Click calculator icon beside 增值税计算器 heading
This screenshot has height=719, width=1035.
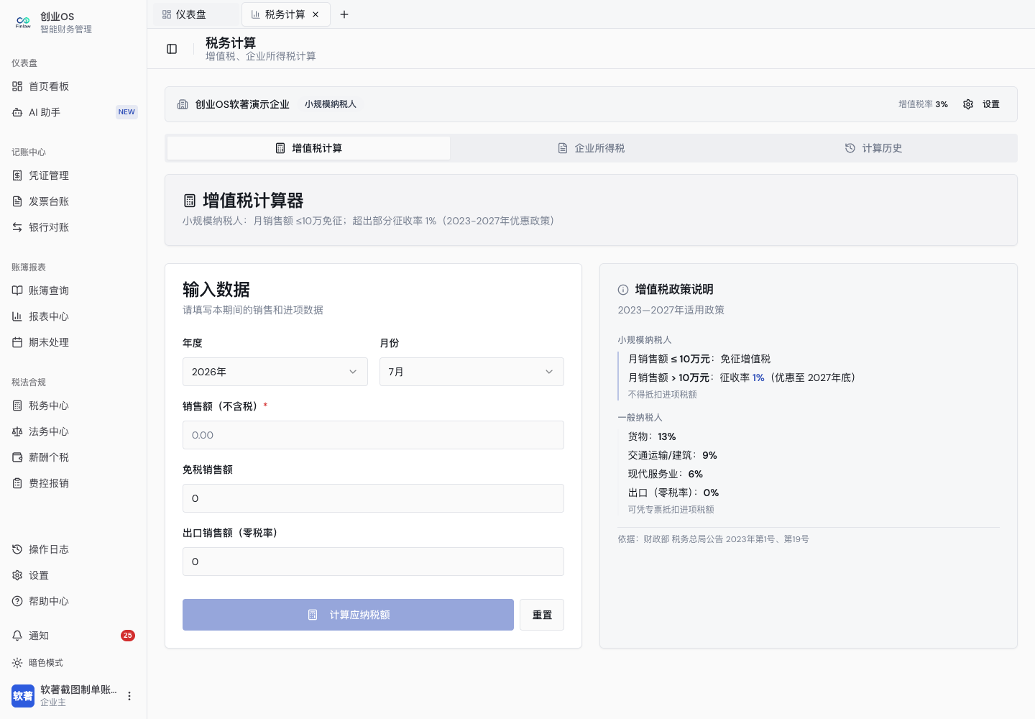point(190,201)
